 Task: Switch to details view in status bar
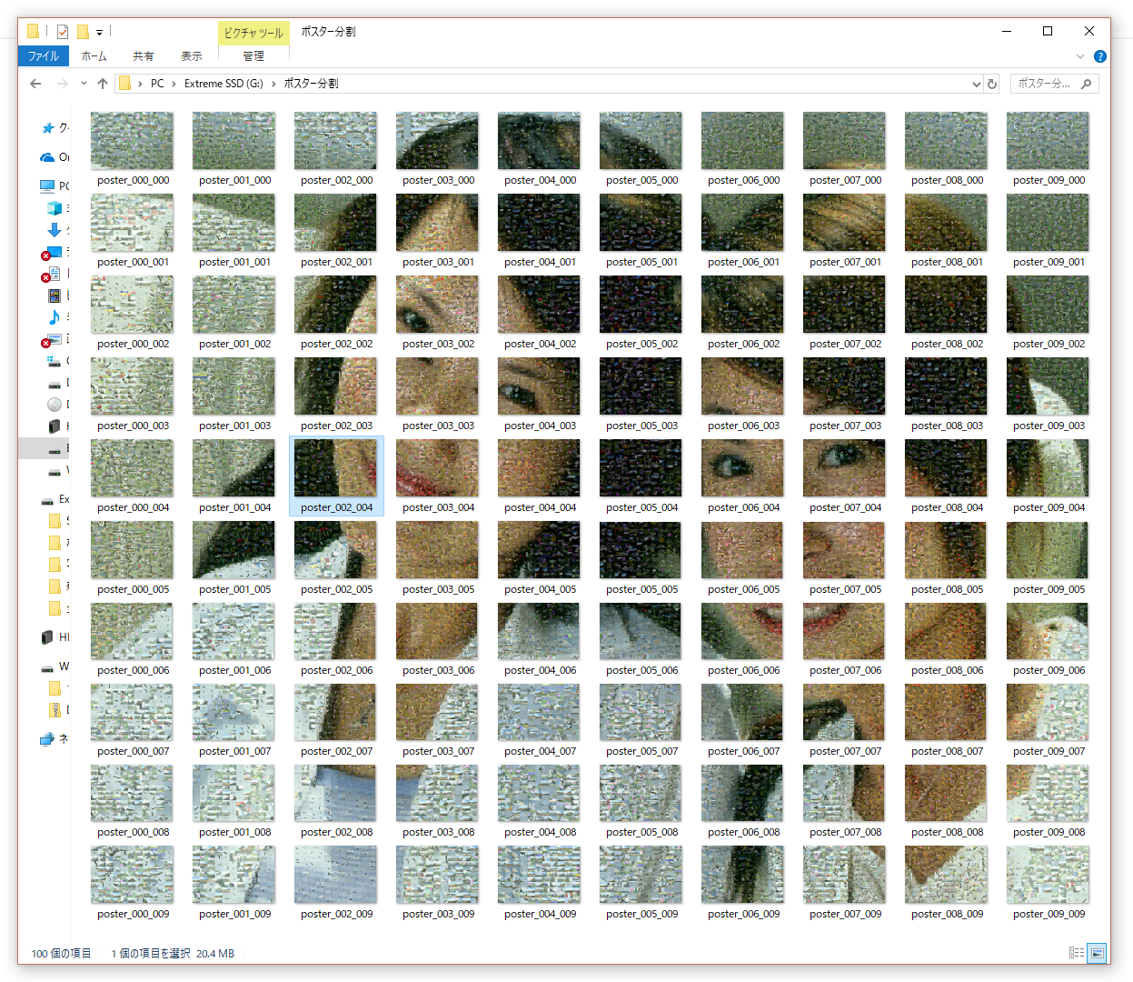tap(1077, 953)
